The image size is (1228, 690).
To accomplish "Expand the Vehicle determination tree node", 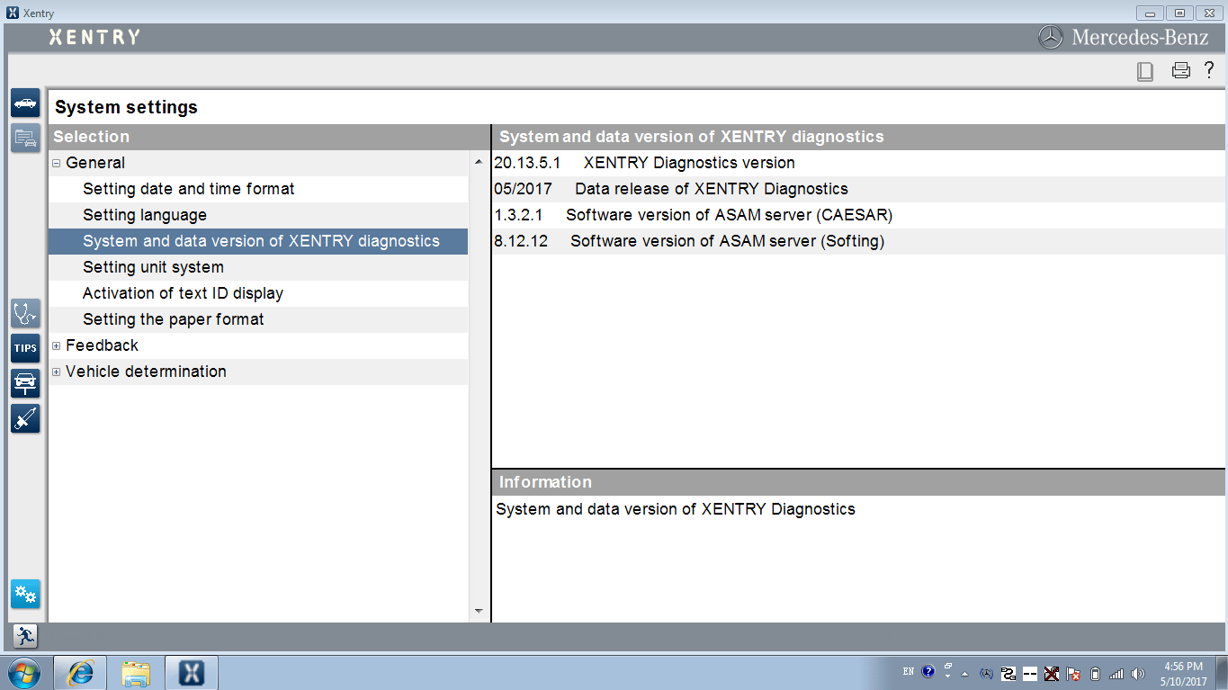I will 56,372.
